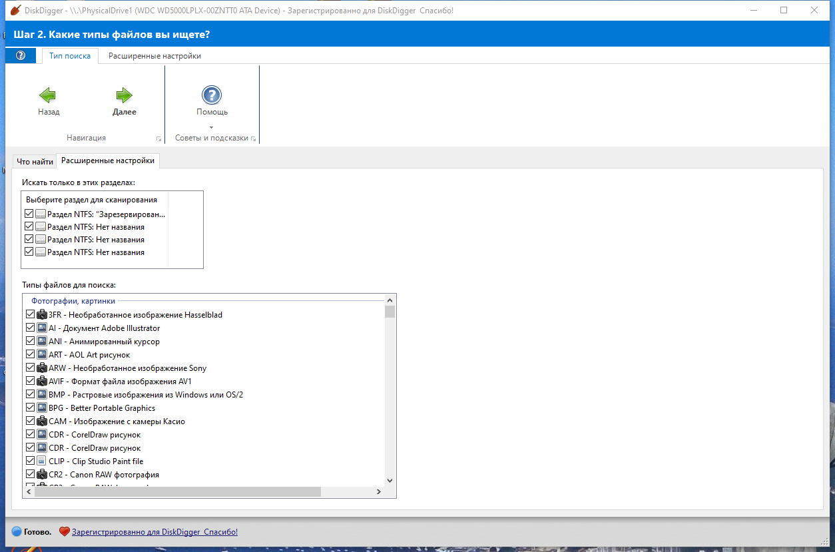Click the horizontal scrollbar thumb of file list
The height and width of the screenshot is (552, 835).
click(x=177, y=491)
